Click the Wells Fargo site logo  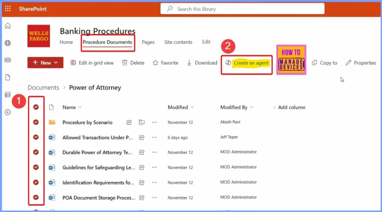pyautogui.click(x=39, y=36)
